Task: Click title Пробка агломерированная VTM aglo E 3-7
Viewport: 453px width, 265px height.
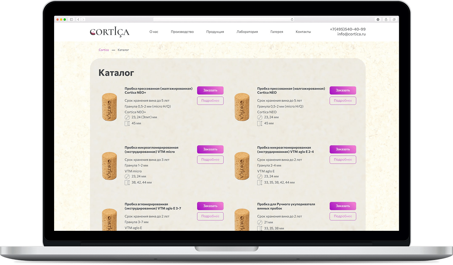Action: click(153, 206)
